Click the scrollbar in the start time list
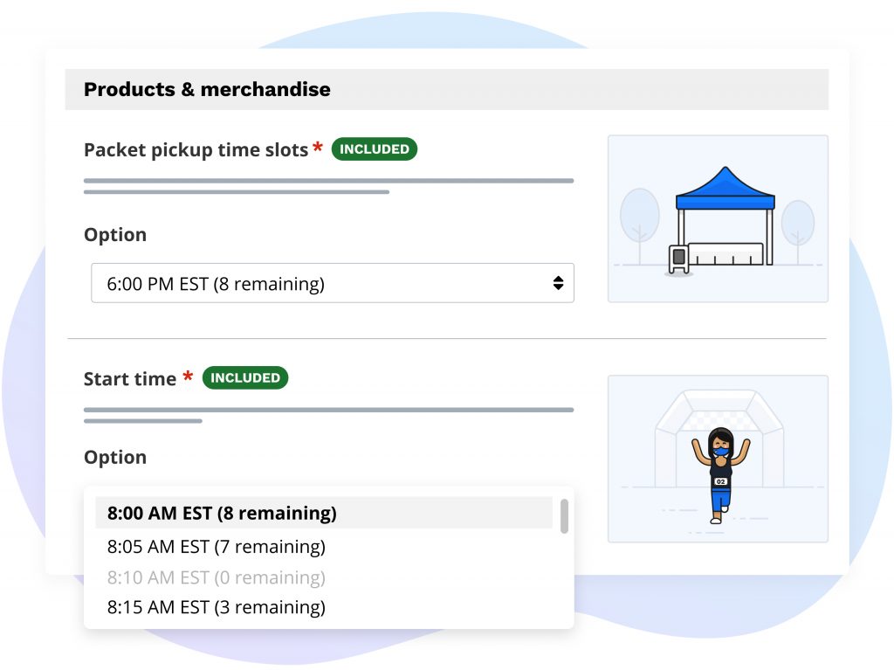This screenshot has height=670, width=894. (564, 515)
